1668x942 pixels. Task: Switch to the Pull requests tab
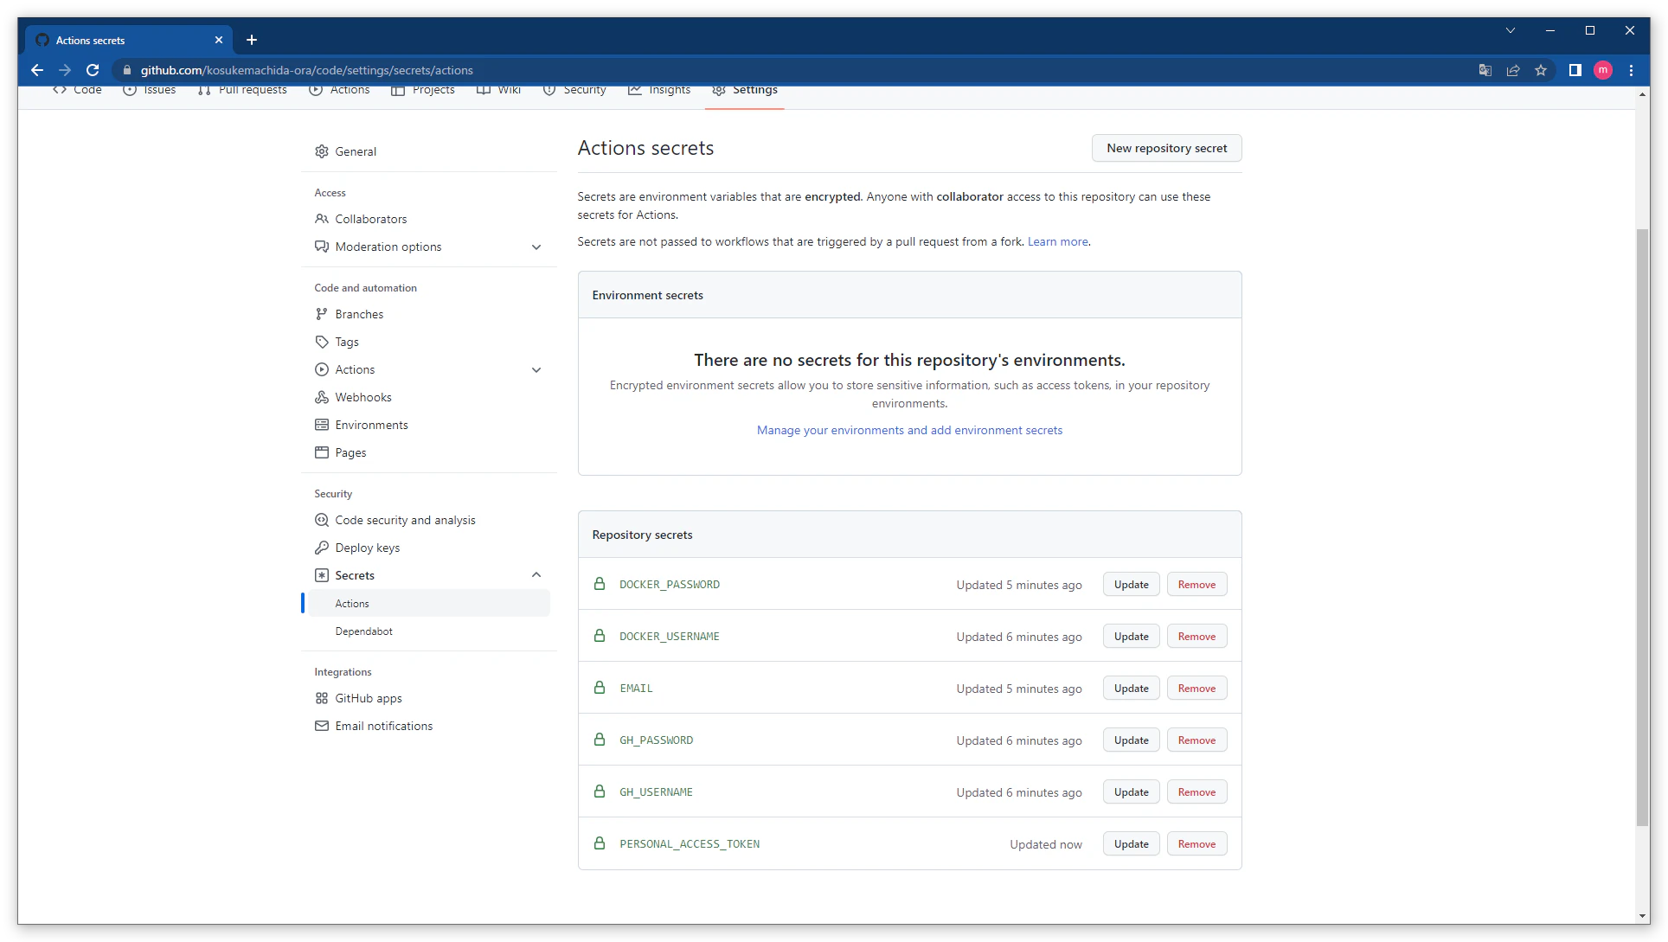pyautogui.click(x=242, y=90)
